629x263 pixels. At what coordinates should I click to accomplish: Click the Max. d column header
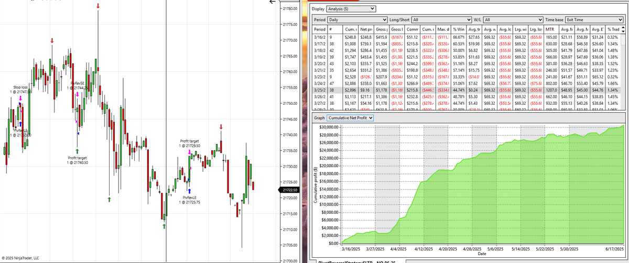(x=442, y=29)
